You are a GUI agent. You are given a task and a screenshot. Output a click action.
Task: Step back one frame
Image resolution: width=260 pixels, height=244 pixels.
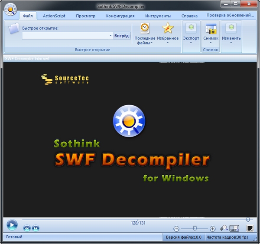pyautogui.click(x=27, y=228)
